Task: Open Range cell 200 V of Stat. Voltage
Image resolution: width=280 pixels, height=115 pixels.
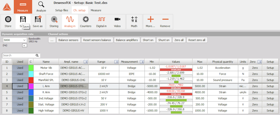Action: [x=104, y=104]
